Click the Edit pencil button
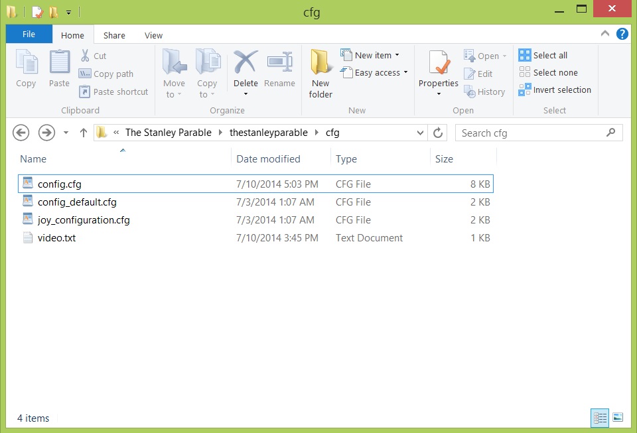The width and height of the screenshot is (637, 433). point(478,74)
